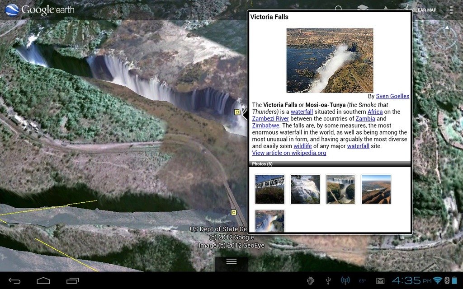Click View article on wikipedia.org
Screen dimensions: 463x289
click(x=289, y=153)
